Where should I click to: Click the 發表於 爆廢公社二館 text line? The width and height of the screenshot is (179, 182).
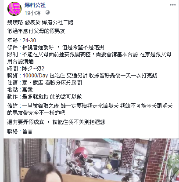tap(40, 22)
